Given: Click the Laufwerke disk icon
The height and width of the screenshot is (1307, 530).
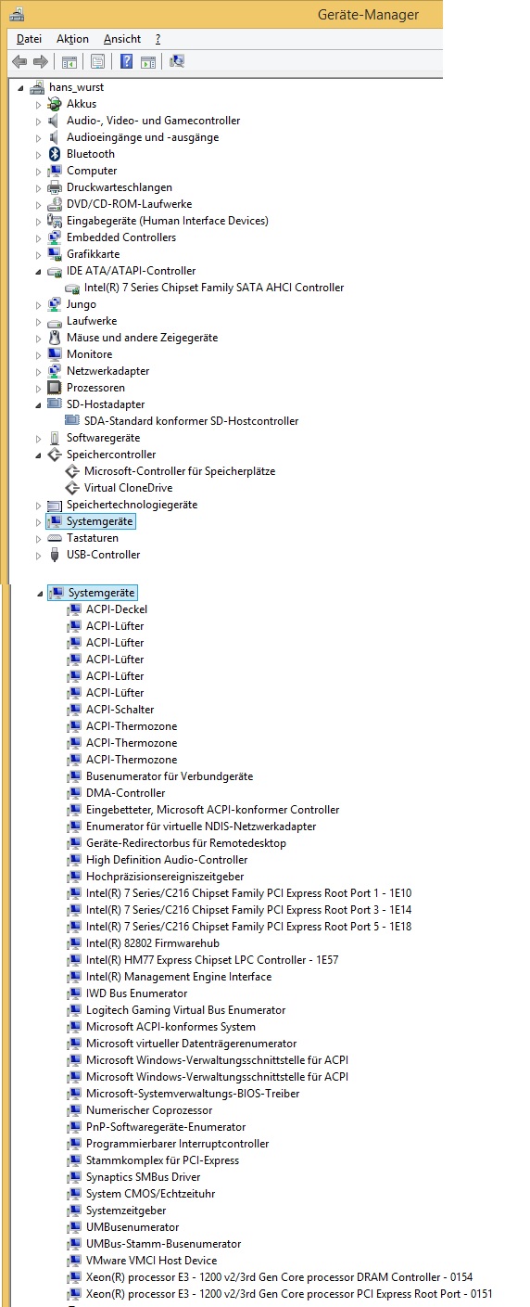Looking at the screenshot, I should click(55, 321).
